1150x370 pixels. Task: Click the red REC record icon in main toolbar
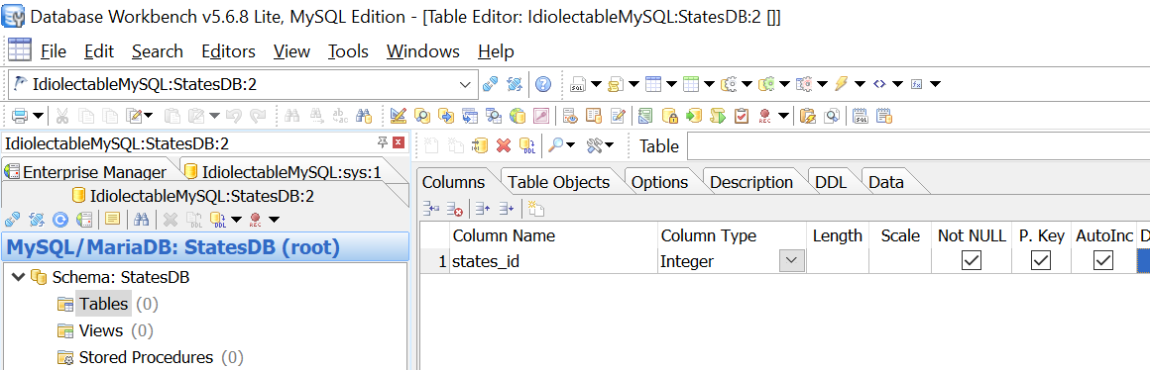coord(765,116)
